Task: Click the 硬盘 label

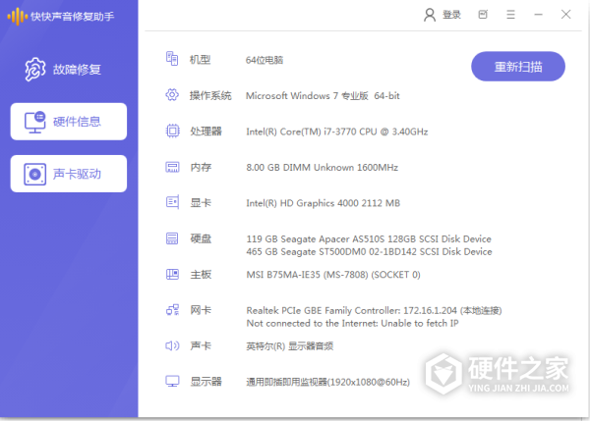Action: [201, 238]
